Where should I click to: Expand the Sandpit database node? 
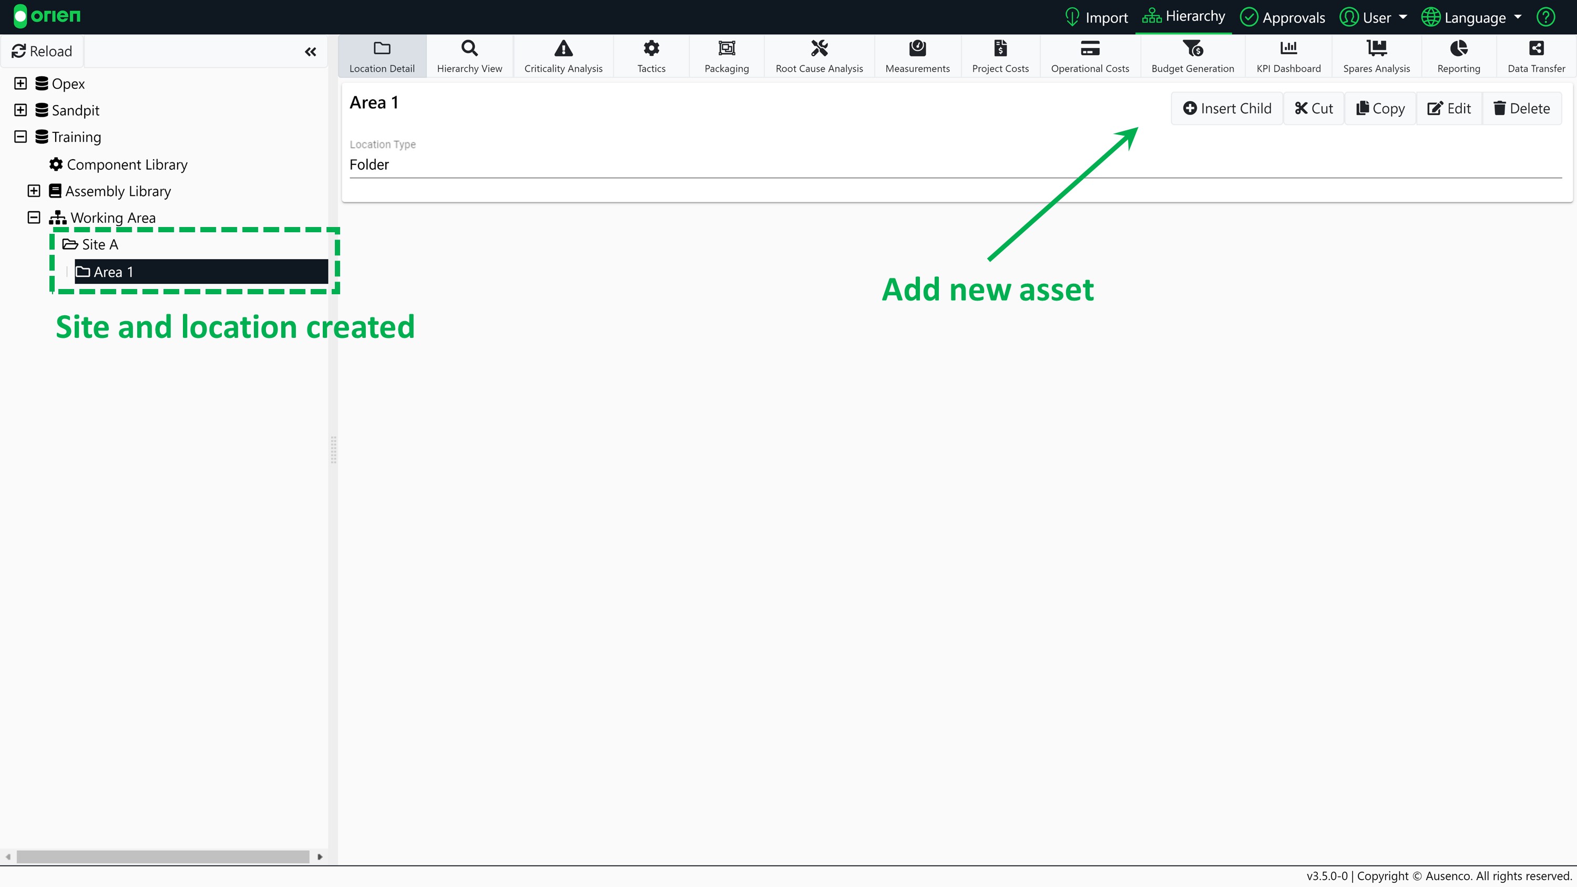[x=20, y=110]
